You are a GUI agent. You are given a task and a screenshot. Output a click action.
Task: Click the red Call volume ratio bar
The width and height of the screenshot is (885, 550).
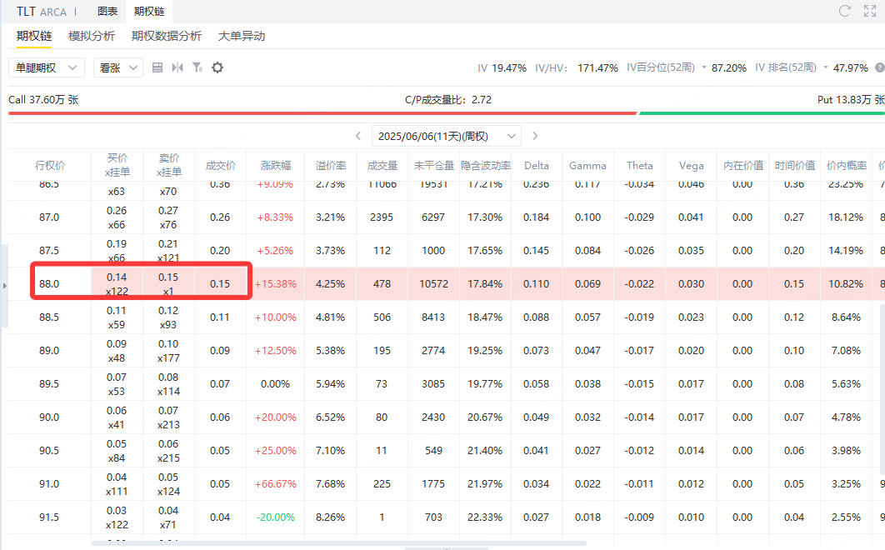click(322, 113)
